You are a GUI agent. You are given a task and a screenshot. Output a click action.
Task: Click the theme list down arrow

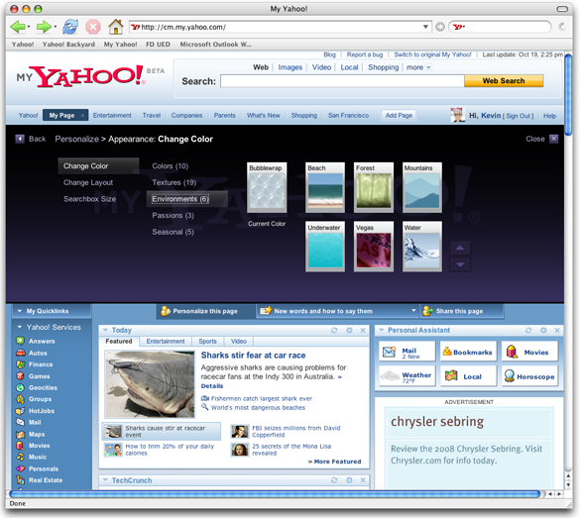[x=460, y=264]
